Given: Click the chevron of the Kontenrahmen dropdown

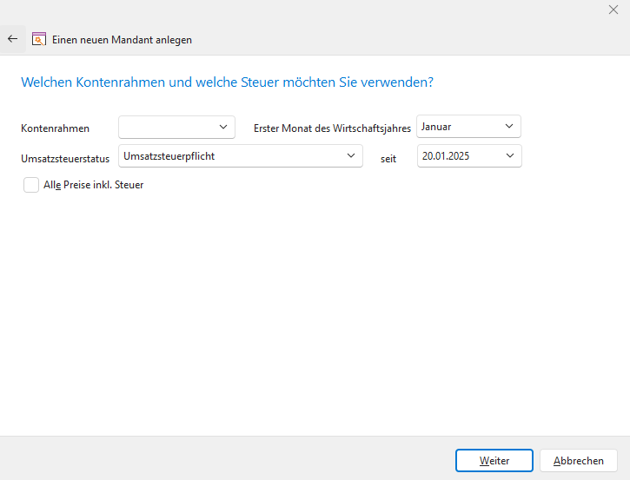Looking at the screenshot, I should tap(223, 127).
